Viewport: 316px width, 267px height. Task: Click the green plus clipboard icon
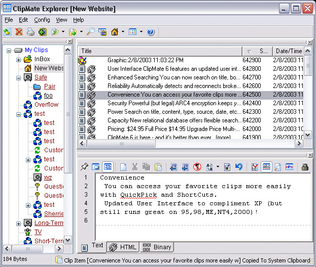coord(43,32)
